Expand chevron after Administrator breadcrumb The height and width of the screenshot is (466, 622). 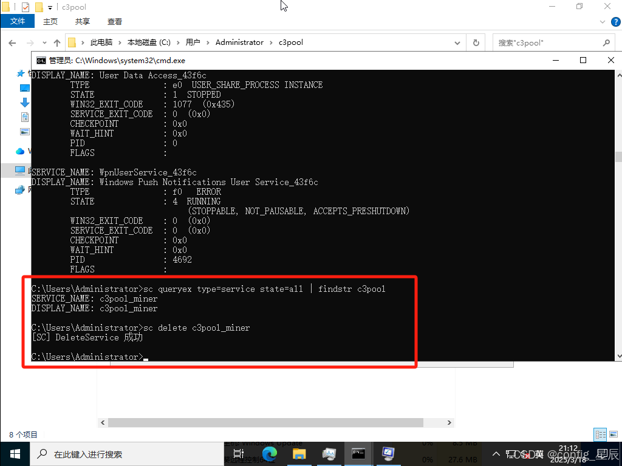[x=271, y=42]
